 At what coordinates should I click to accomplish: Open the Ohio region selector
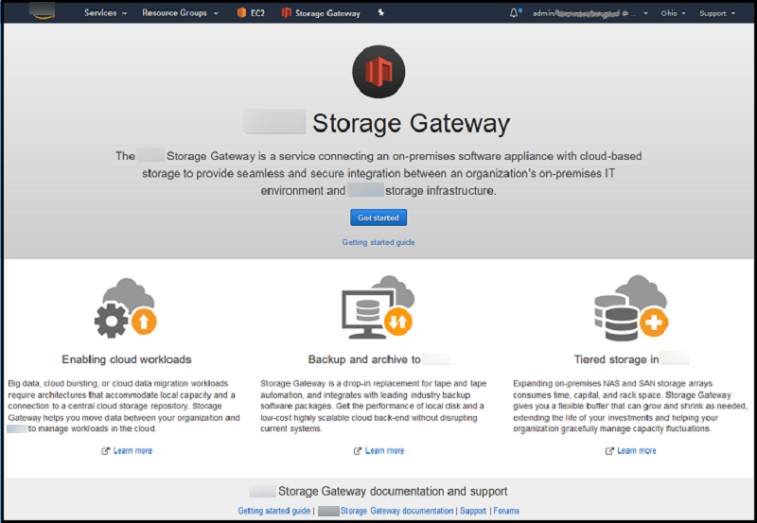pos(672,13)
